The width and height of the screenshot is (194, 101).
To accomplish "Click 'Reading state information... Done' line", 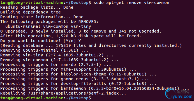I will [42, 17].
